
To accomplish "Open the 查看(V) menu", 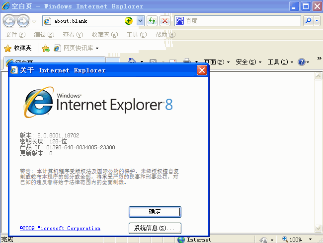I will click(x=73, y=35).
